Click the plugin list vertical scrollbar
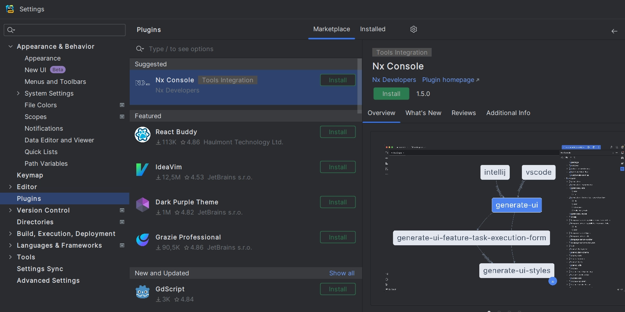625x312 pixels. pos(359,86)
